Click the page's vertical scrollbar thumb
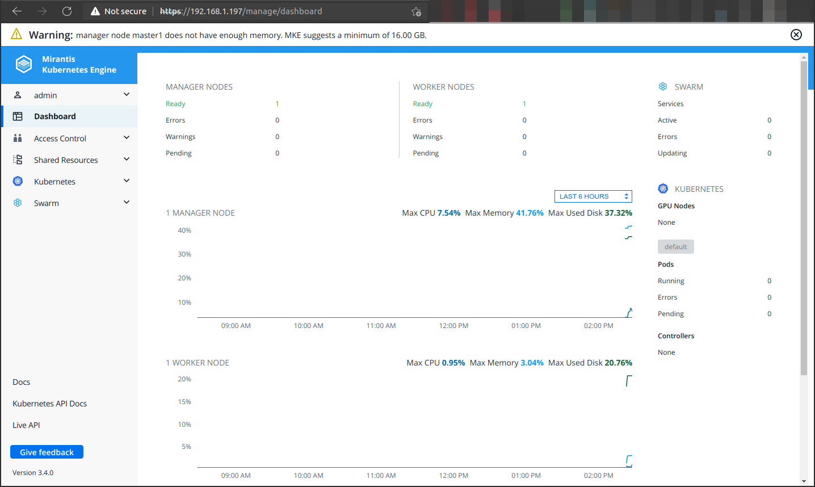The width and height of the screenshot is (815, 487). click(x=804, y=219)
